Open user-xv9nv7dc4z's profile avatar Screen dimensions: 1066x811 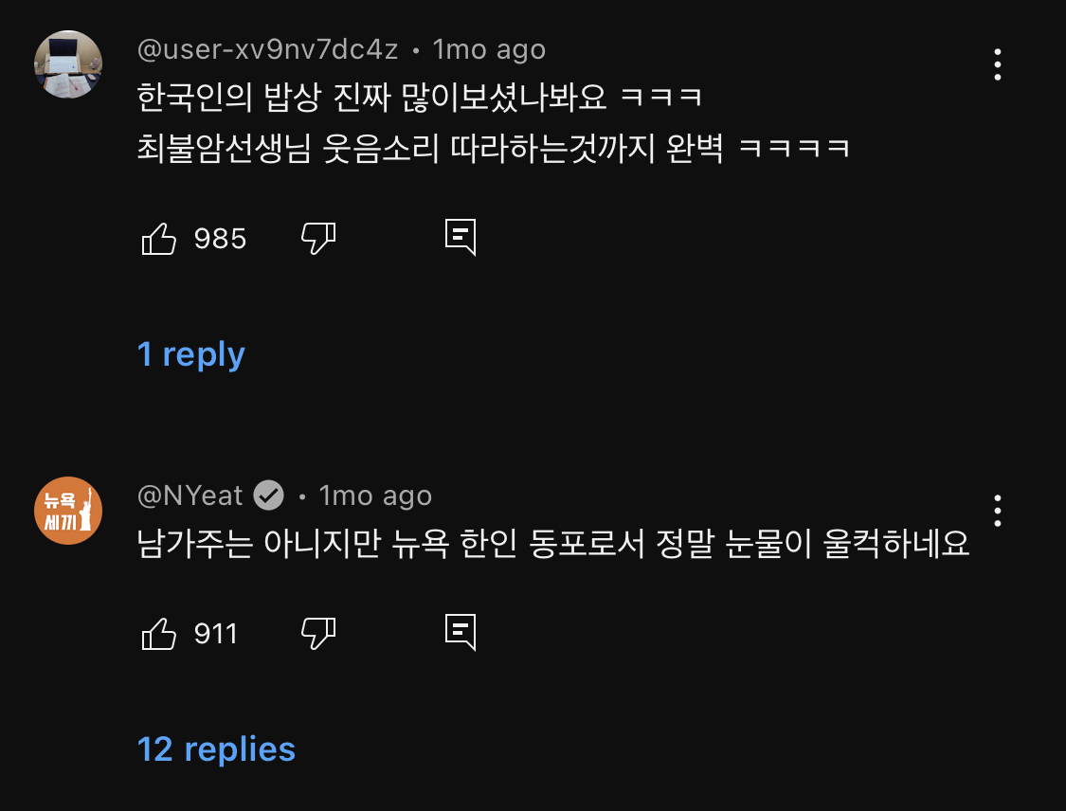click(68, 64)
